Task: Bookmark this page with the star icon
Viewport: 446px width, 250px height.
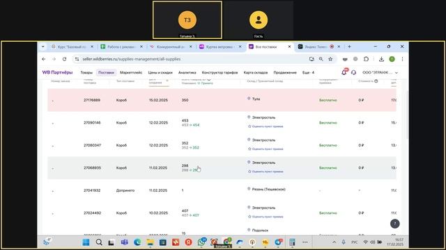Action: [x=330, y=59]
